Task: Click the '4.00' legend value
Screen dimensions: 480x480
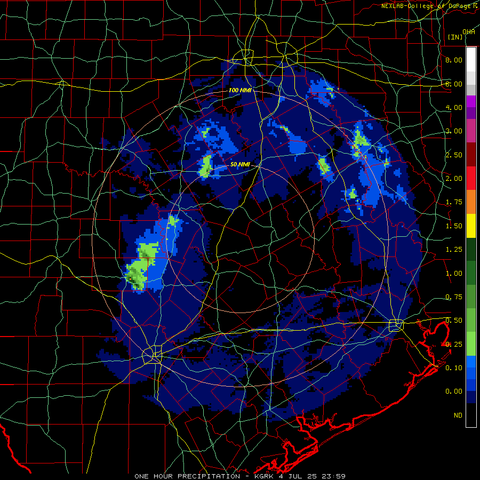Action: (x=454, y=107)
